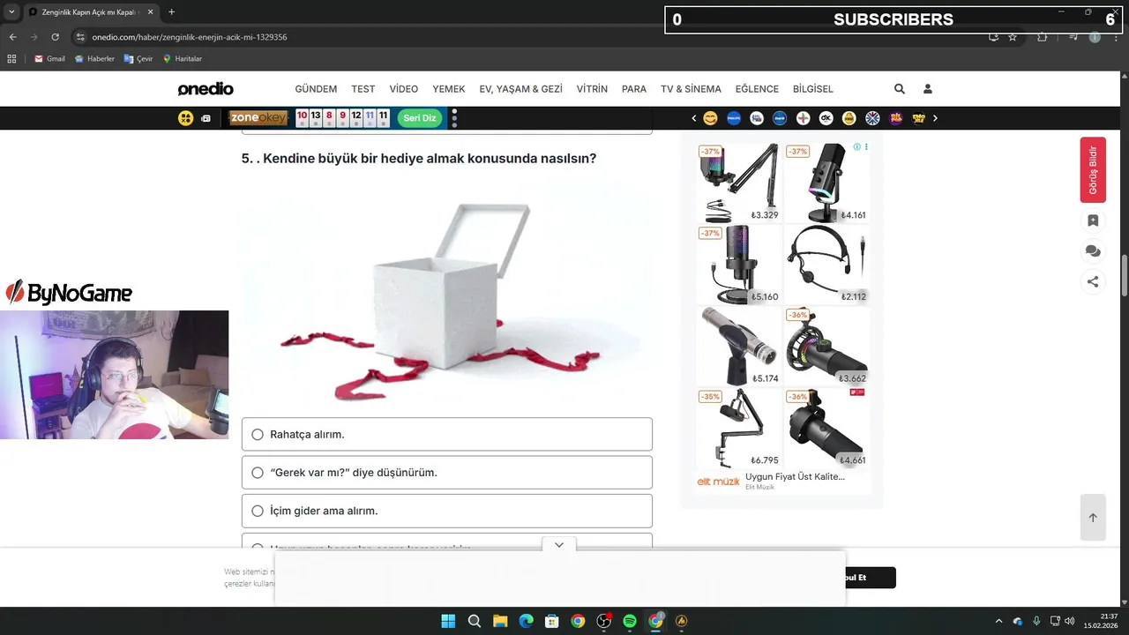Show previous channels with left arrow

[694, 118]
